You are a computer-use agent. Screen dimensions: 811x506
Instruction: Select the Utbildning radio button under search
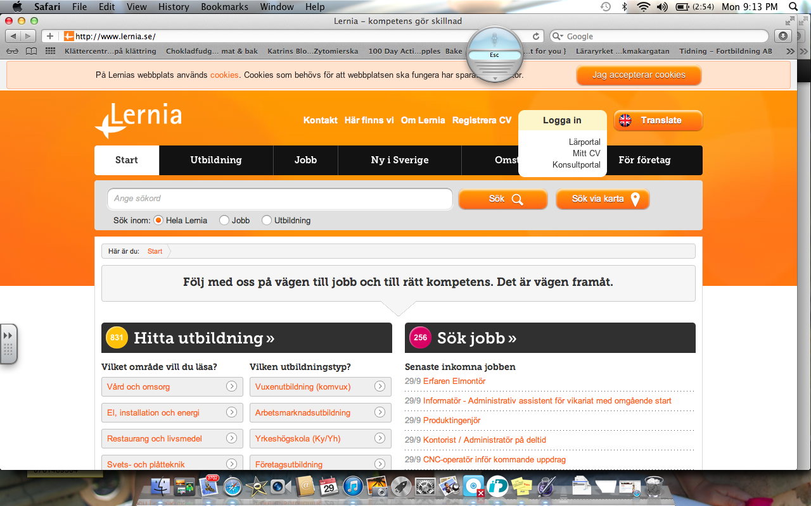[x=267, y=221]
